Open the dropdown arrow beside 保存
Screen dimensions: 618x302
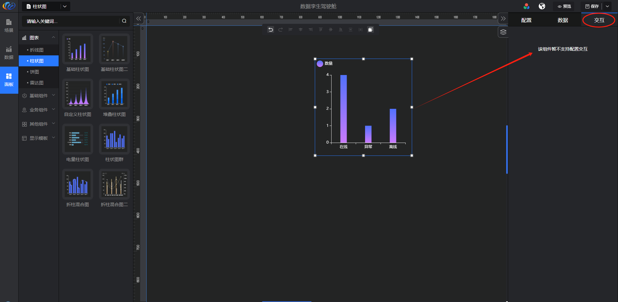click(607, 6)
